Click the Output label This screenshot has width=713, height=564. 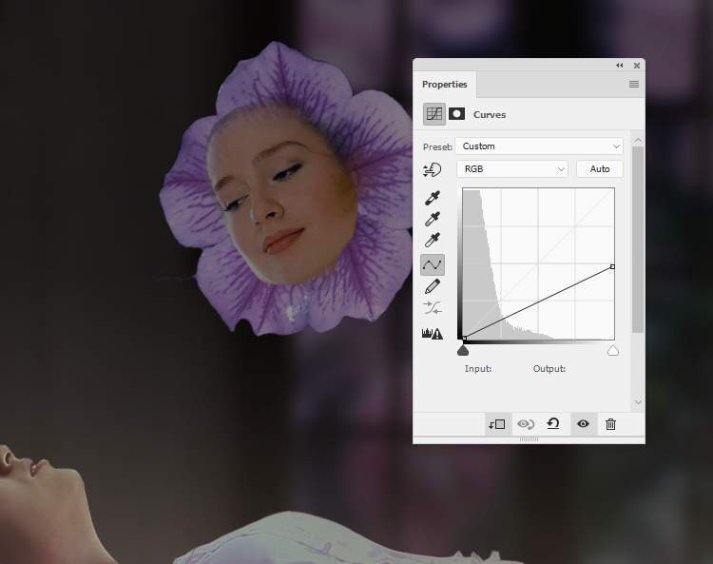click(x=549, y=369)
